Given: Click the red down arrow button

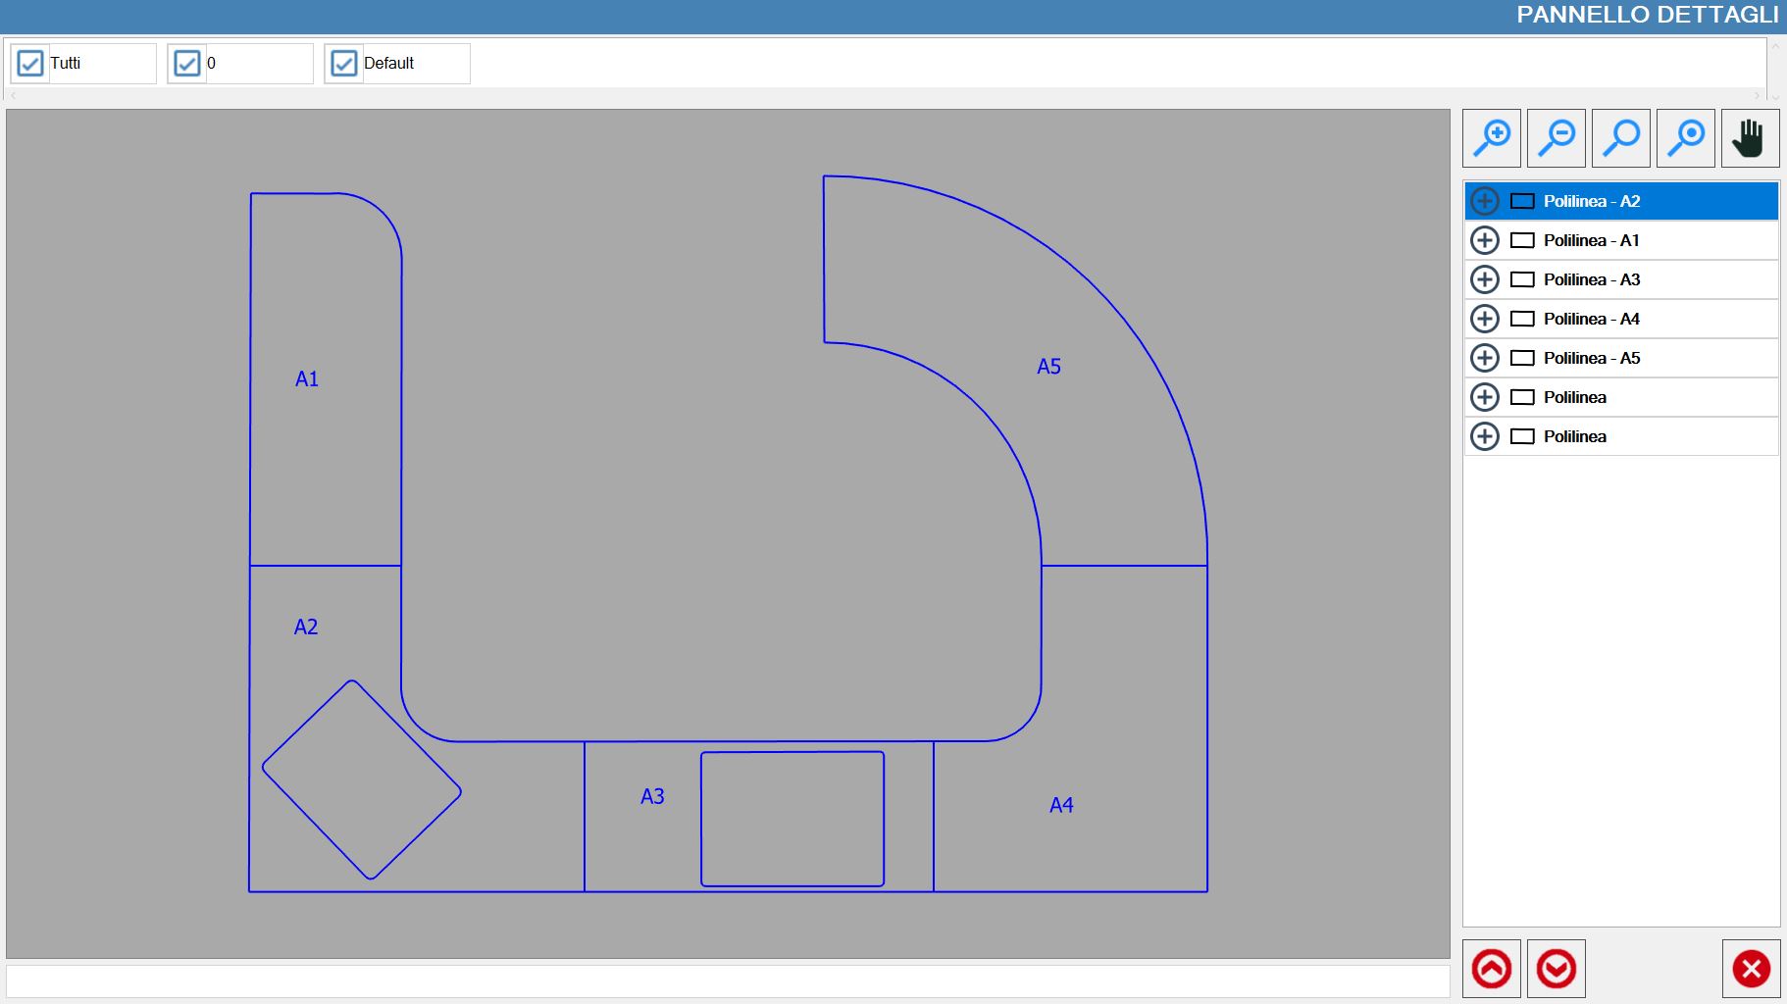Looking at the screenshot, I should 1557,969.
